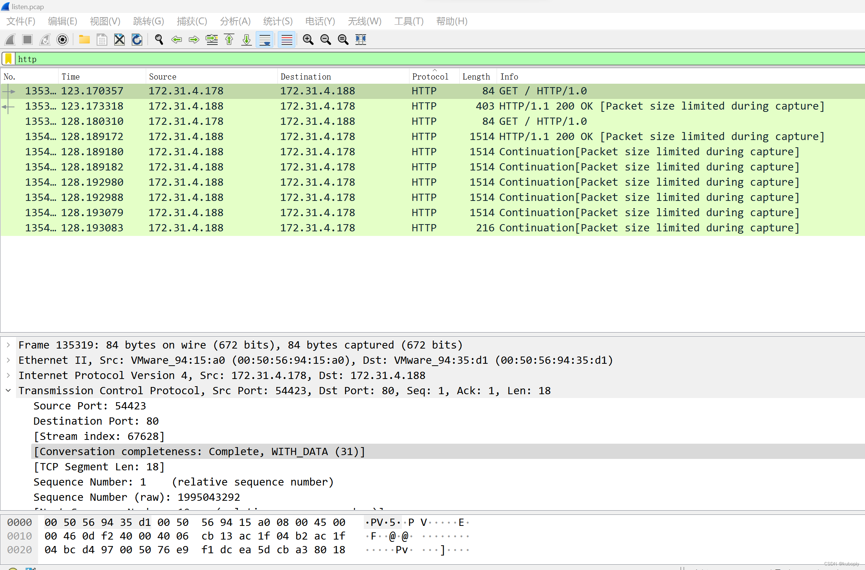
Task: Select Continuation packet at 128.192980
Action: click(433, 182)
